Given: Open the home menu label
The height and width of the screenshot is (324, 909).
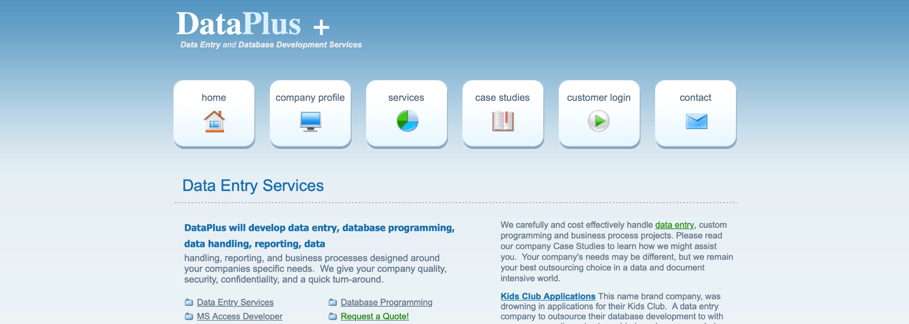Looking at the screenshot, I should coord(214,98).
